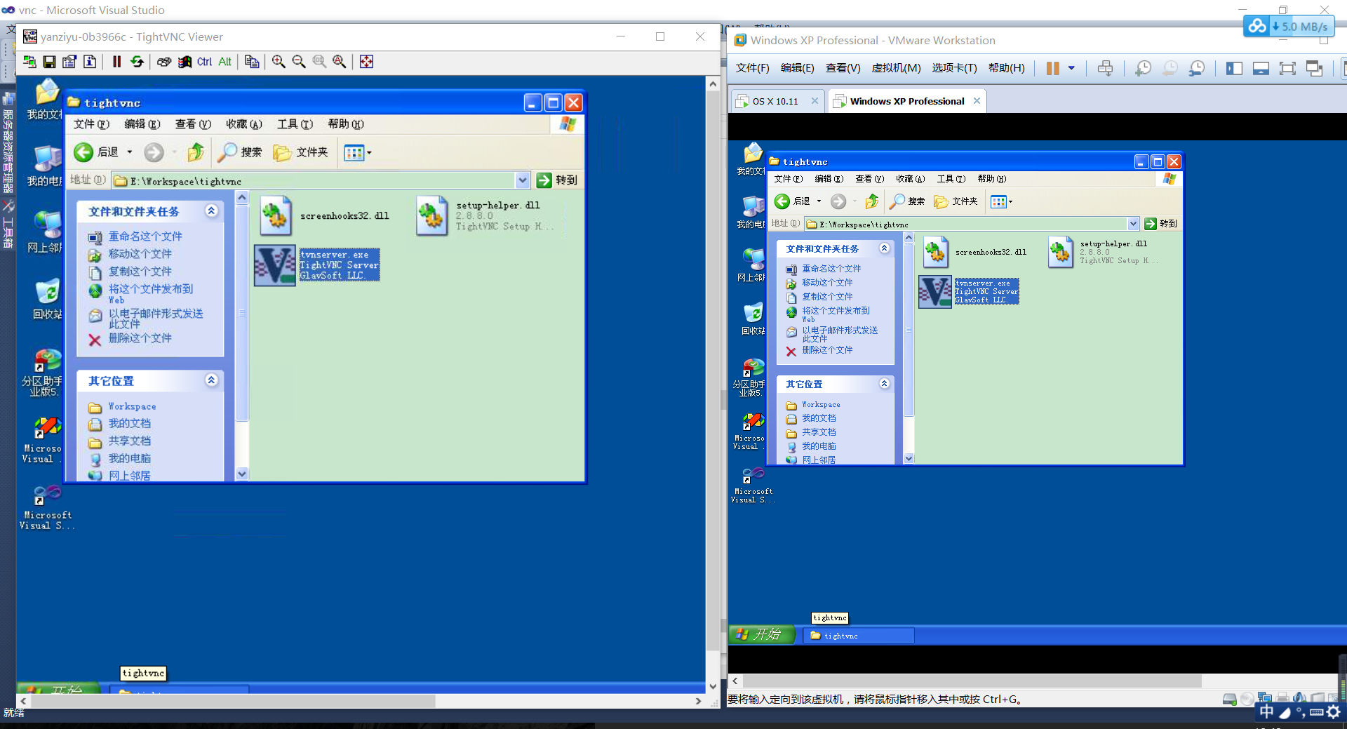This screenshot has height=729, width=1347.
Task: Click Take Snapshot clock icon in VMware
Action: (x=1143, y=68)
